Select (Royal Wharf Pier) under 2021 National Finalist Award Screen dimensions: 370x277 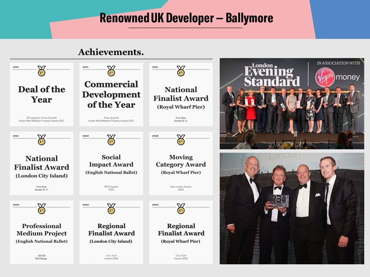coord(181,107)
